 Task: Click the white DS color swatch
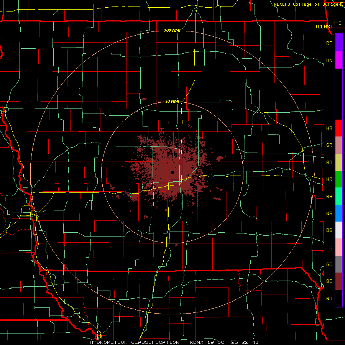click(x=338, y=230)
